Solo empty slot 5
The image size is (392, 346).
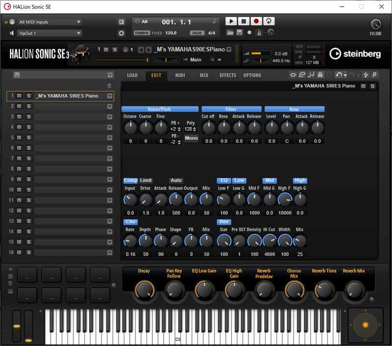coord(29,138)
